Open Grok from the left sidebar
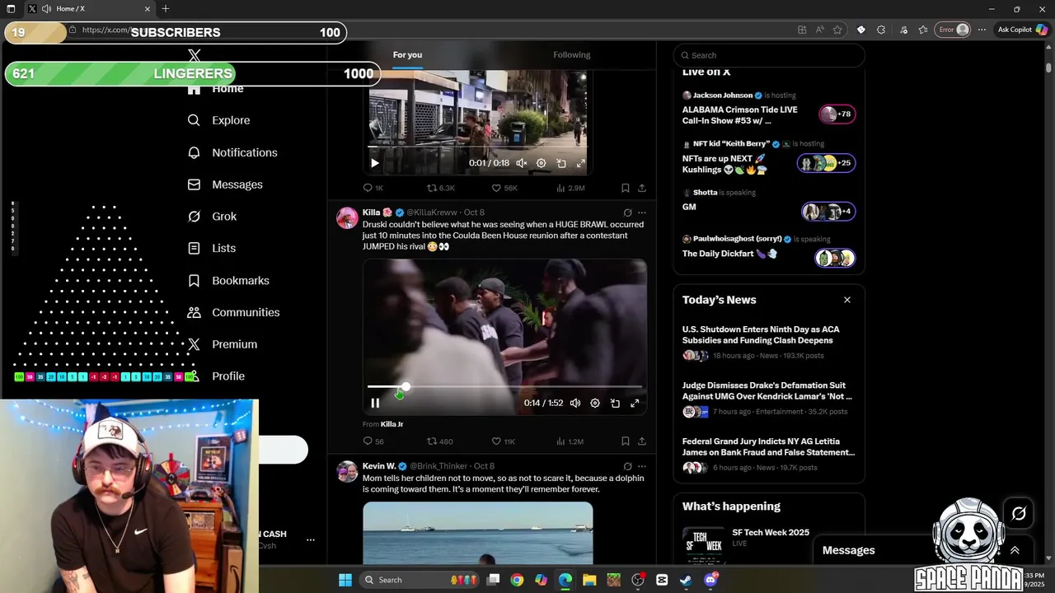This screenshot has height=593, width=1055. tap(212, 217)
